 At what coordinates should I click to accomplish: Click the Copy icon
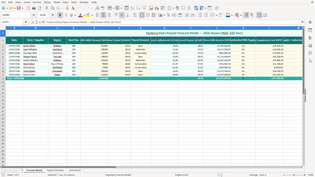point(52,8)
